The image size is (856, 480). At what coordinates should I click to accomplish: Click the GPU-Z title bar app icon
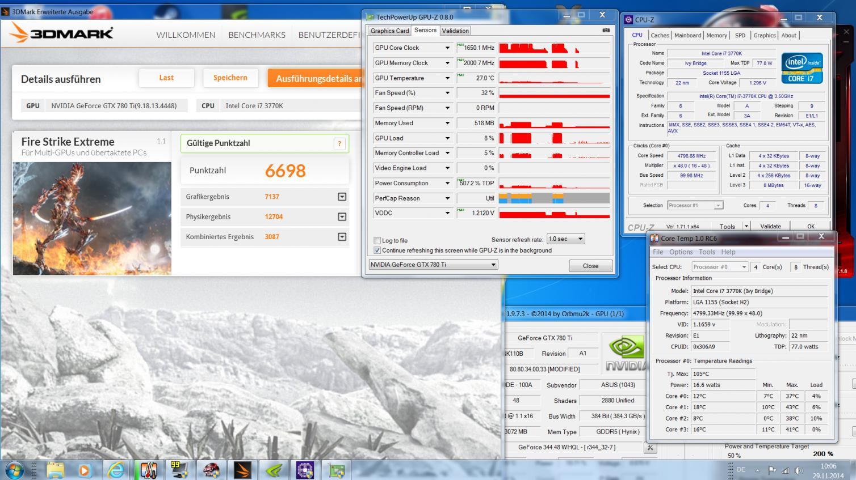[370, 17]
